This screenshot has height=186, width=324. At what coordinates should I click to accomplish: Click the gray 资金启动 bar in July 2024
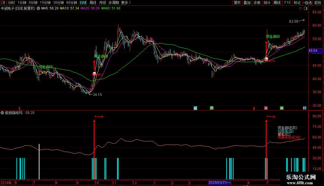39,161
